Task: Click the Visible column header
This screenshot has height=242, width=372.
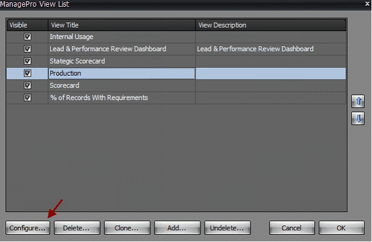Action: tap(28, 25)
